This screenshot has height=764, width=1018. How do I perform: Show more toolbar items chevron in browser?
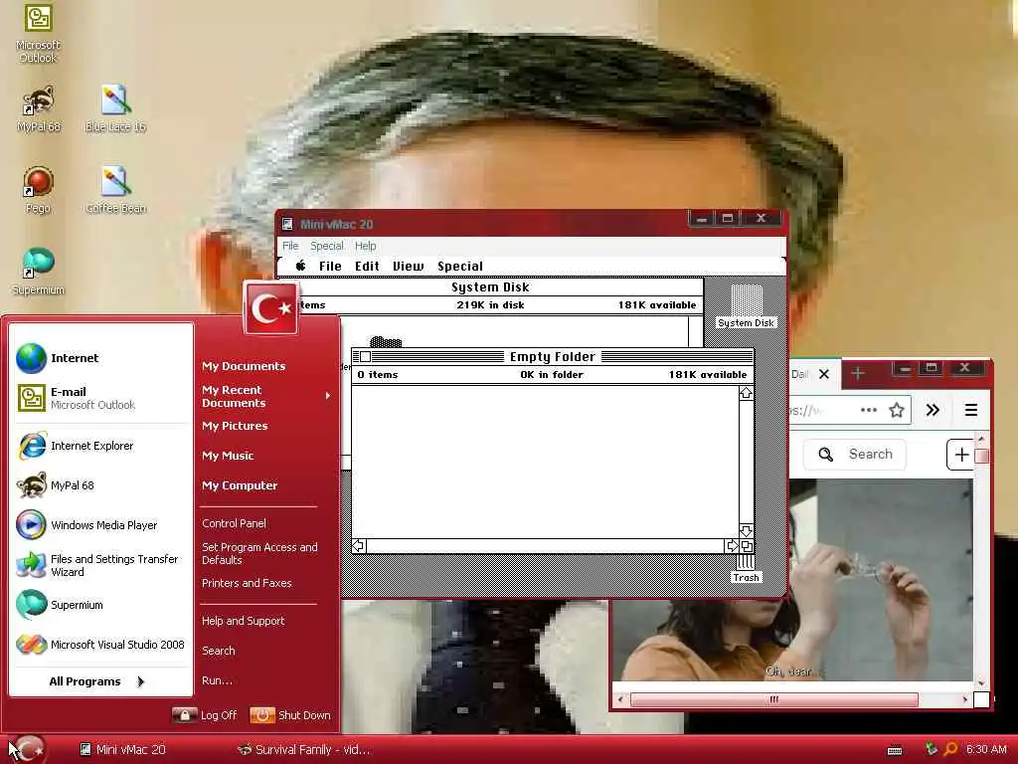(933, 410)
